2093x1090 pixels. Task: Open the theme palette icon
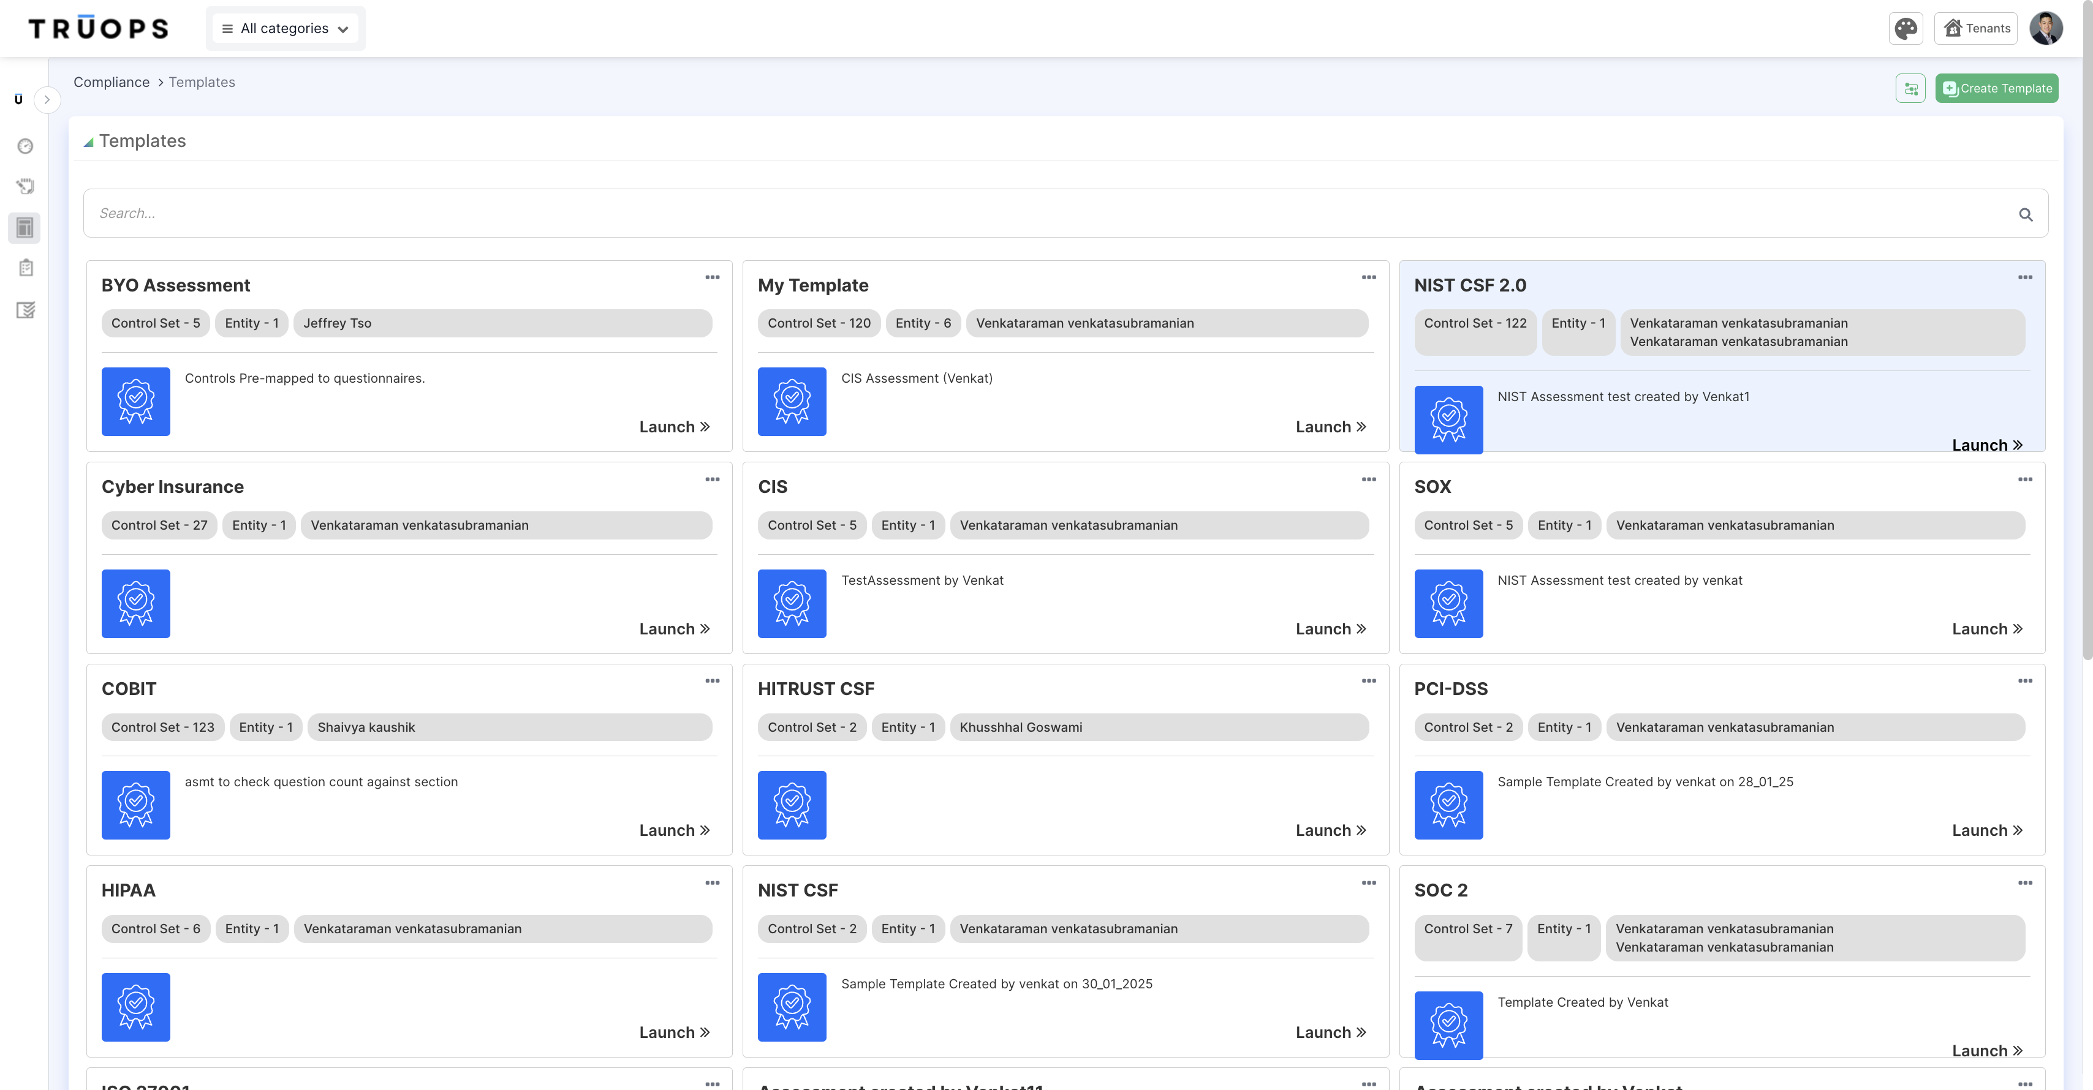pyautogui.click(x=1906, y=28)
